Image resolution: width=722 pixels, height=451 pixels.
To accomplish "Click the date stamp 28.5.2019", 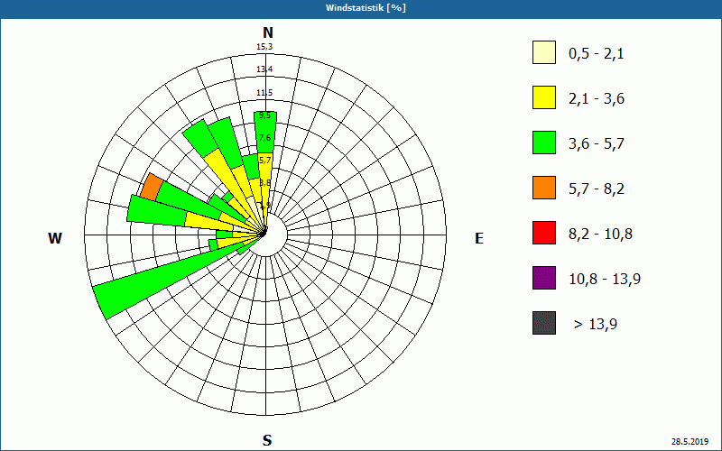I will coord(690,441).
